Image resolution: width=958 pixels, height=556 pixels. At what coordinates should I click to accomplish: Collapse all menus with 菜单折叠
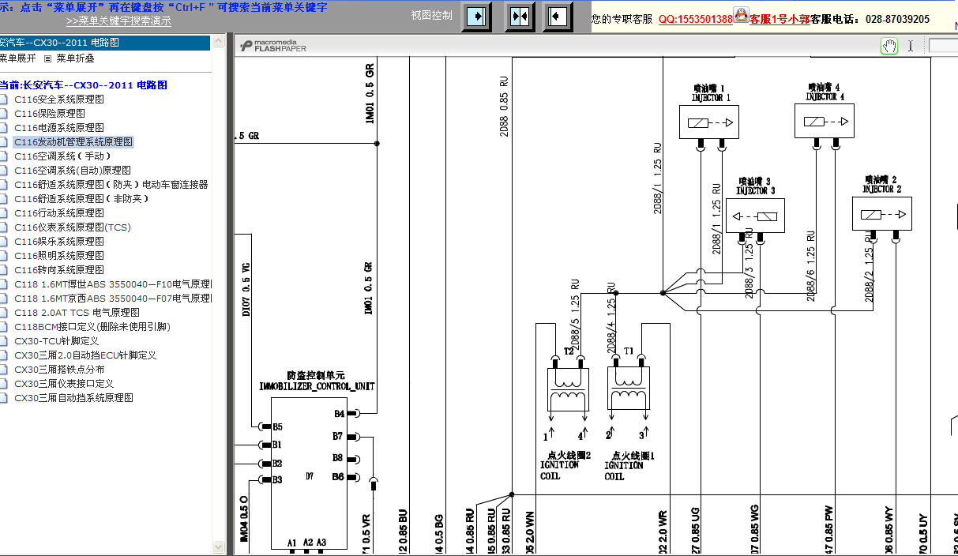click(74, 58)
